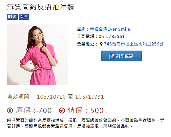Viewport: 171px width, 137px height.
Task: Click the phone number 06-5782561
Action: click(111, 37)
